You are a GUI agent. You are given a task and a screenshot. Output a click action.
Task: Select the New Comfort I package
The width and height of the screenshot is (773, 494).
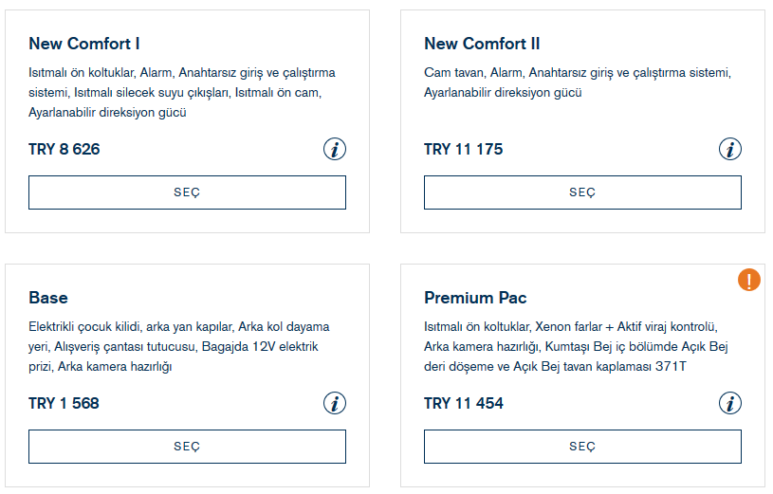point(188,192)
